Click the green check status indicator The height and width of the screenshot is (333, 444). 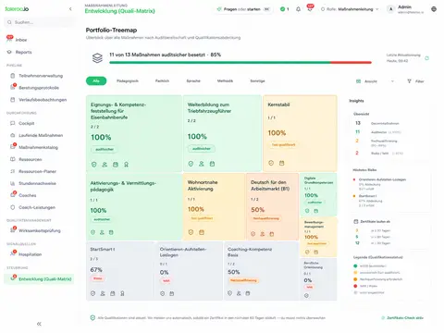click(x=284, y=9)
